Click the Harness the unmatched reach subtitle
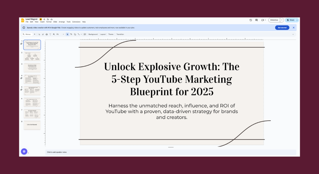 172,112
